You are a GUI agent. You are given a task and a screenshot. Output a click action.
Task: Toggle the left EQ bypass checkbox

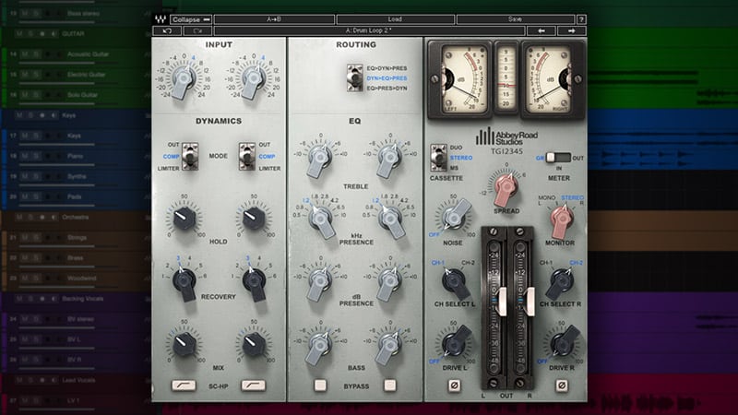click(320, 385)
